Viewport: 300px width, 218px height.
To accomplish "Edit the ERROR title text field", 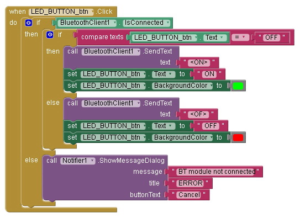I will [190, 183].
